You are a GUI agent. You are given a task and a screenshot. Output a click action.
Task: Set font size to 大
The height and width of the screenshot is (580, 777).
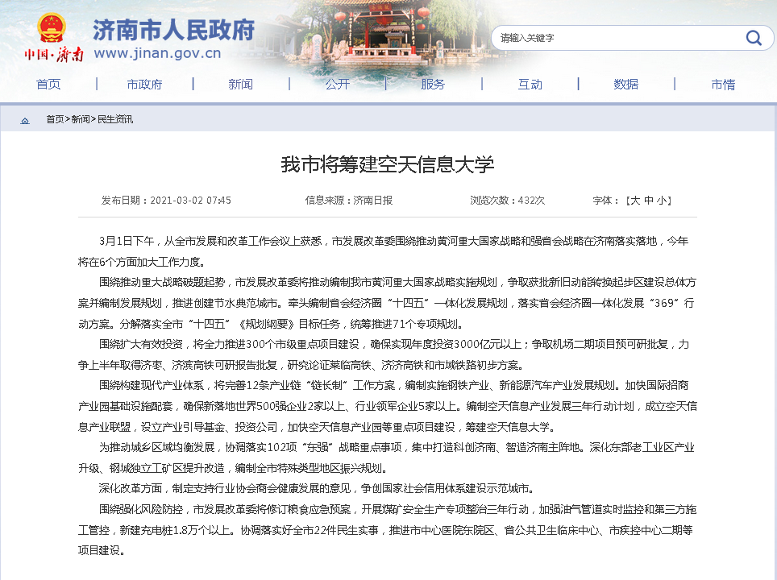pyautogui.click(x=635, y=201)
